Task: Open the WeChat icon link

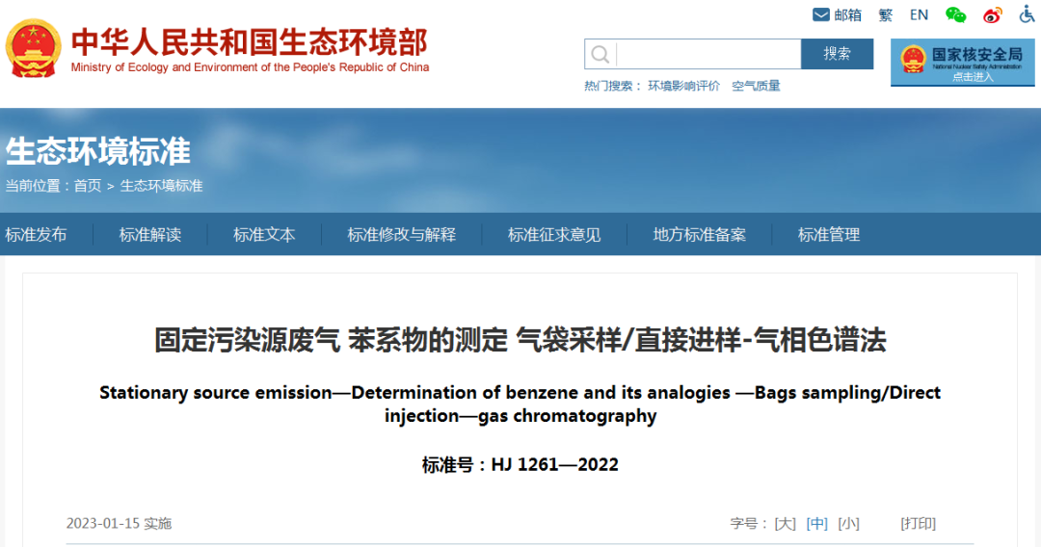Action: [x=955, y=14]
